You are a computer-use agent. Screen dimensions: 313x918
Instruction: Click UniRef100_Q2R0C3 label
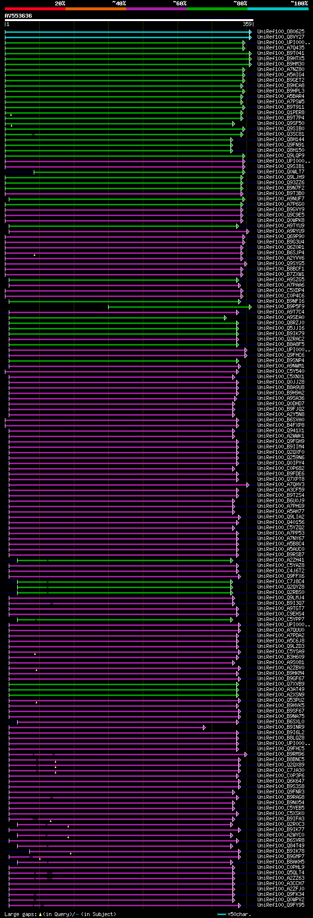(x=281, y=824)
